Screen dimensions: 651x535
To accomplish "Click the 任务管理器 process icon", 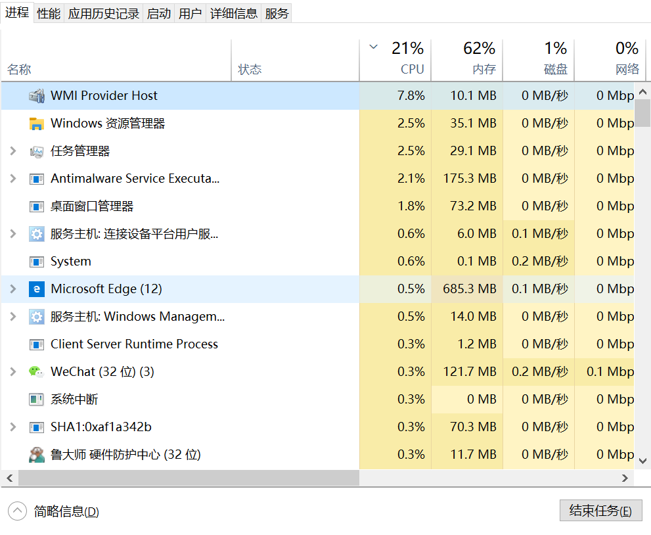I will 36,151.
